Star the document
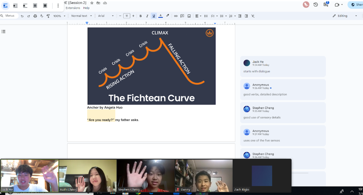The image size is (363, 195). tap(92, 3)
